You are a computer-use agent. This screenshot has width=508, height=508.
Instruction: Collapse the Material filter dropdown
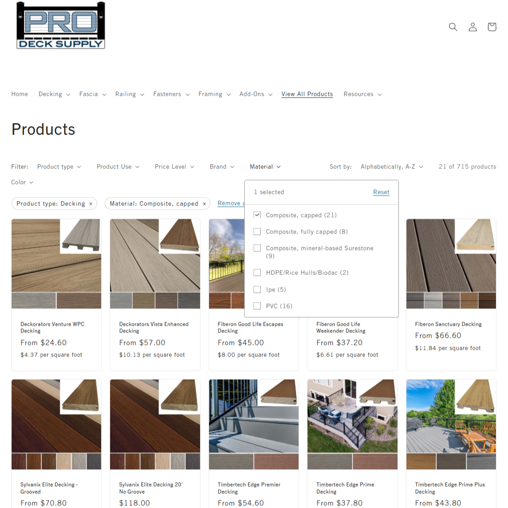265,167
